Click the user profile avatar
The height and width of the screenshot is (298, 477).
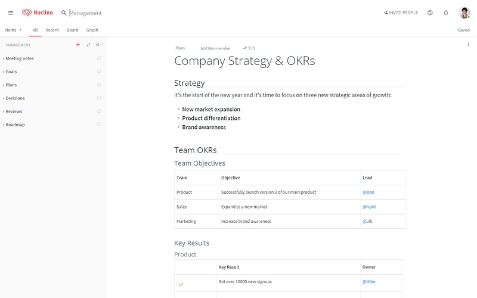[x=464, y=13]
